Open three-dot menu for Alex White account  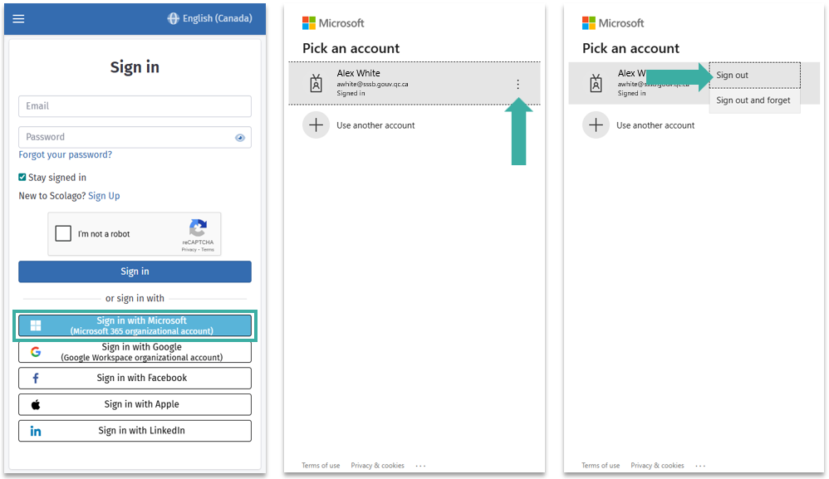click(x=518, y=84)
